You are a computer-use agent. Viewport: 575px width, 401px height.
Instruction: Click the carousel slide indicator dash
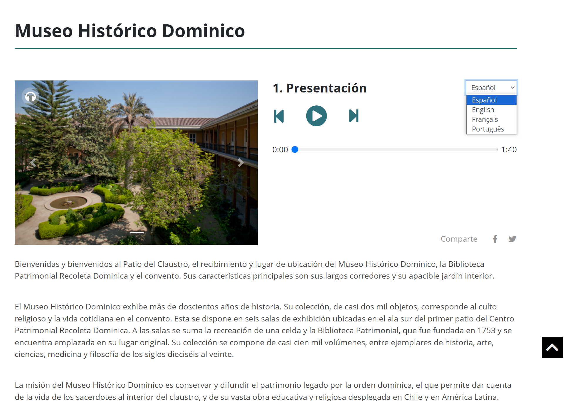pyautogui.click(x=137, y=232)
